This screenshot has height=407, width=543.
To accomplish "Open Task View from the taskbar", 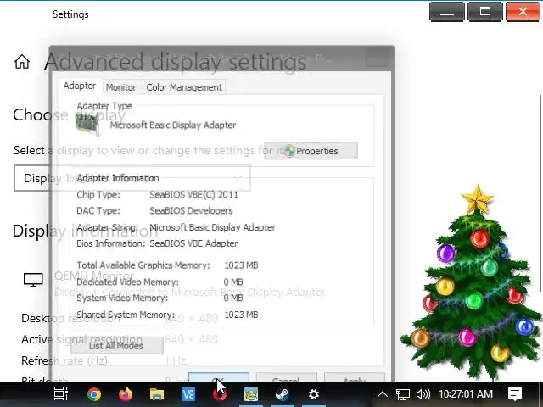I will (61, 394).
